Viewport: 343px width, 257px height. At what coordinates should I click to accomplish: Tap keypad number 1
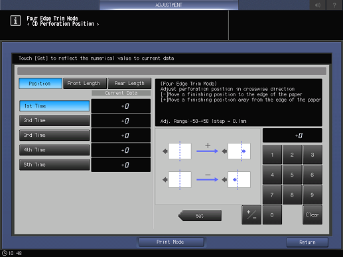(x=272, y=155)
